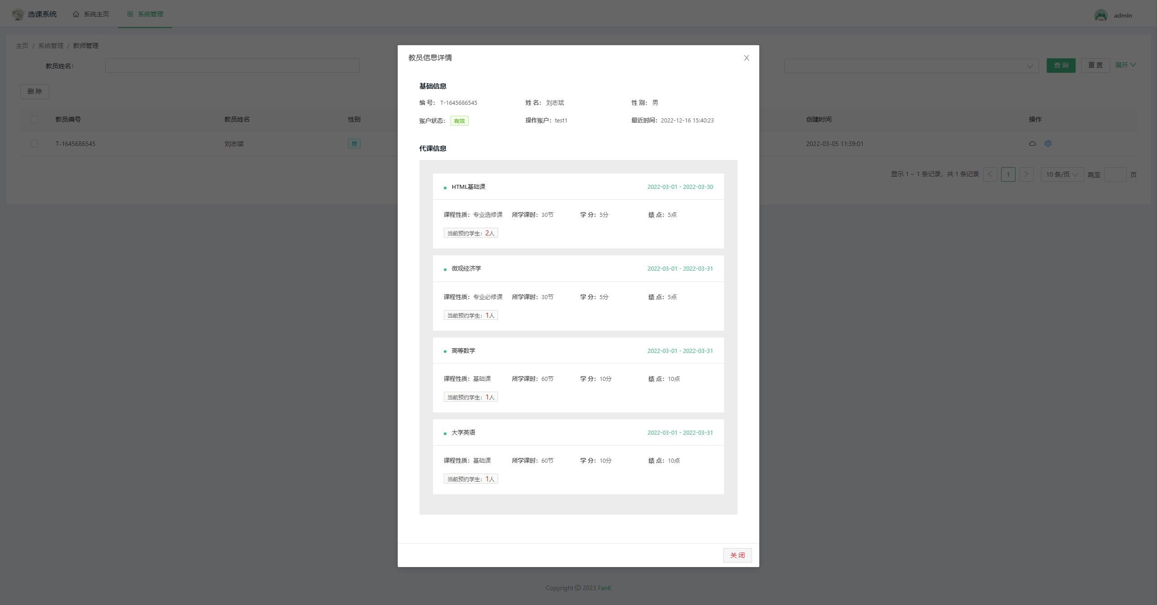Click the cloud icon in operations column
This screenshot has width=1157, height=605.
pyautogui.click(x=1032, y=144)
